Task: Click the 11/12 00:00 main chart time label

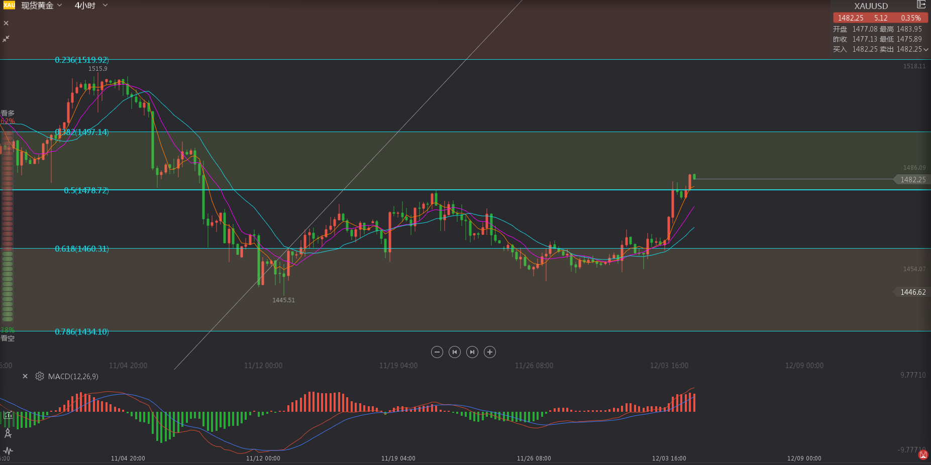Action: click(x=263, y=366)
